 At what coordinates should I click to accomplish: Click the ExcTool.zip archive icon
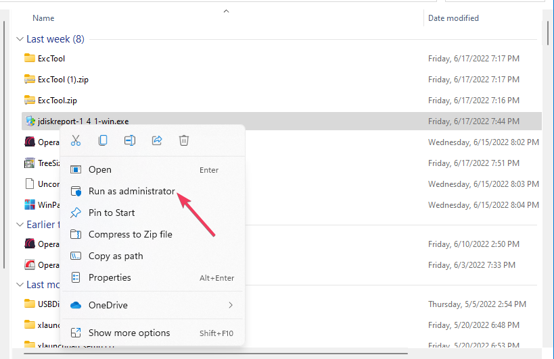tap(30, 100)
